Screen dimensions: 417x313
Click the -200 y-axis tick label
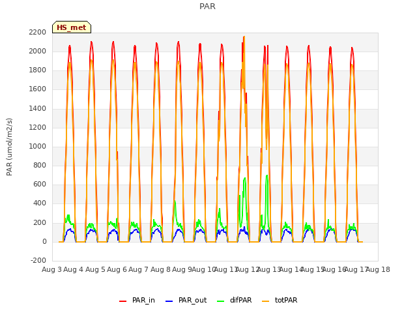(38, 260)
